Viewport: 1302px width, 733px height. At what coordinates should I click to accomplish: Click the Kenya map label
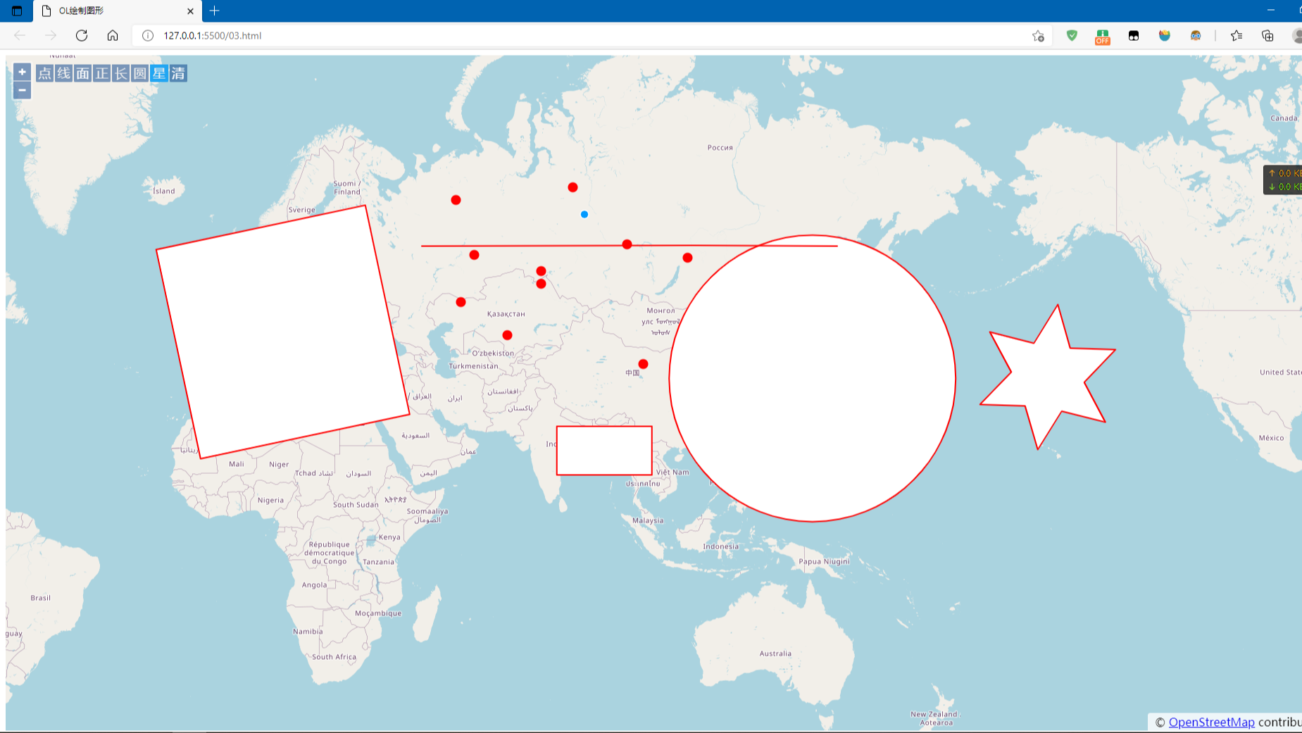(x=389, y=537)
